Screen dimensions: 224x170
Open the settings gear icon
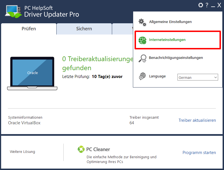[200, 5]
